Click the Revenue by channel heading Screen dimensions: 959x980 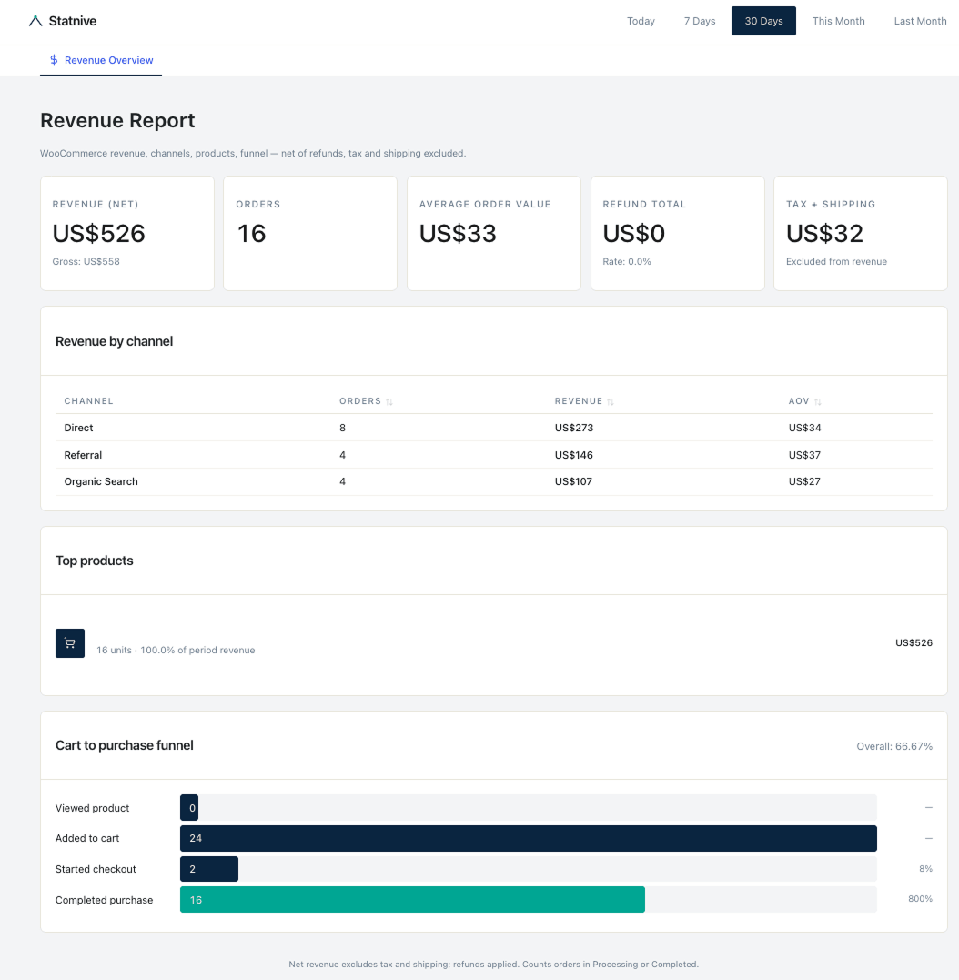[x=115, y=341]
